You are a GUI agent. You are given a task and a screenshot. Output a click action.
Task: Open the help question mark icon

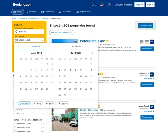click(109, 5)
